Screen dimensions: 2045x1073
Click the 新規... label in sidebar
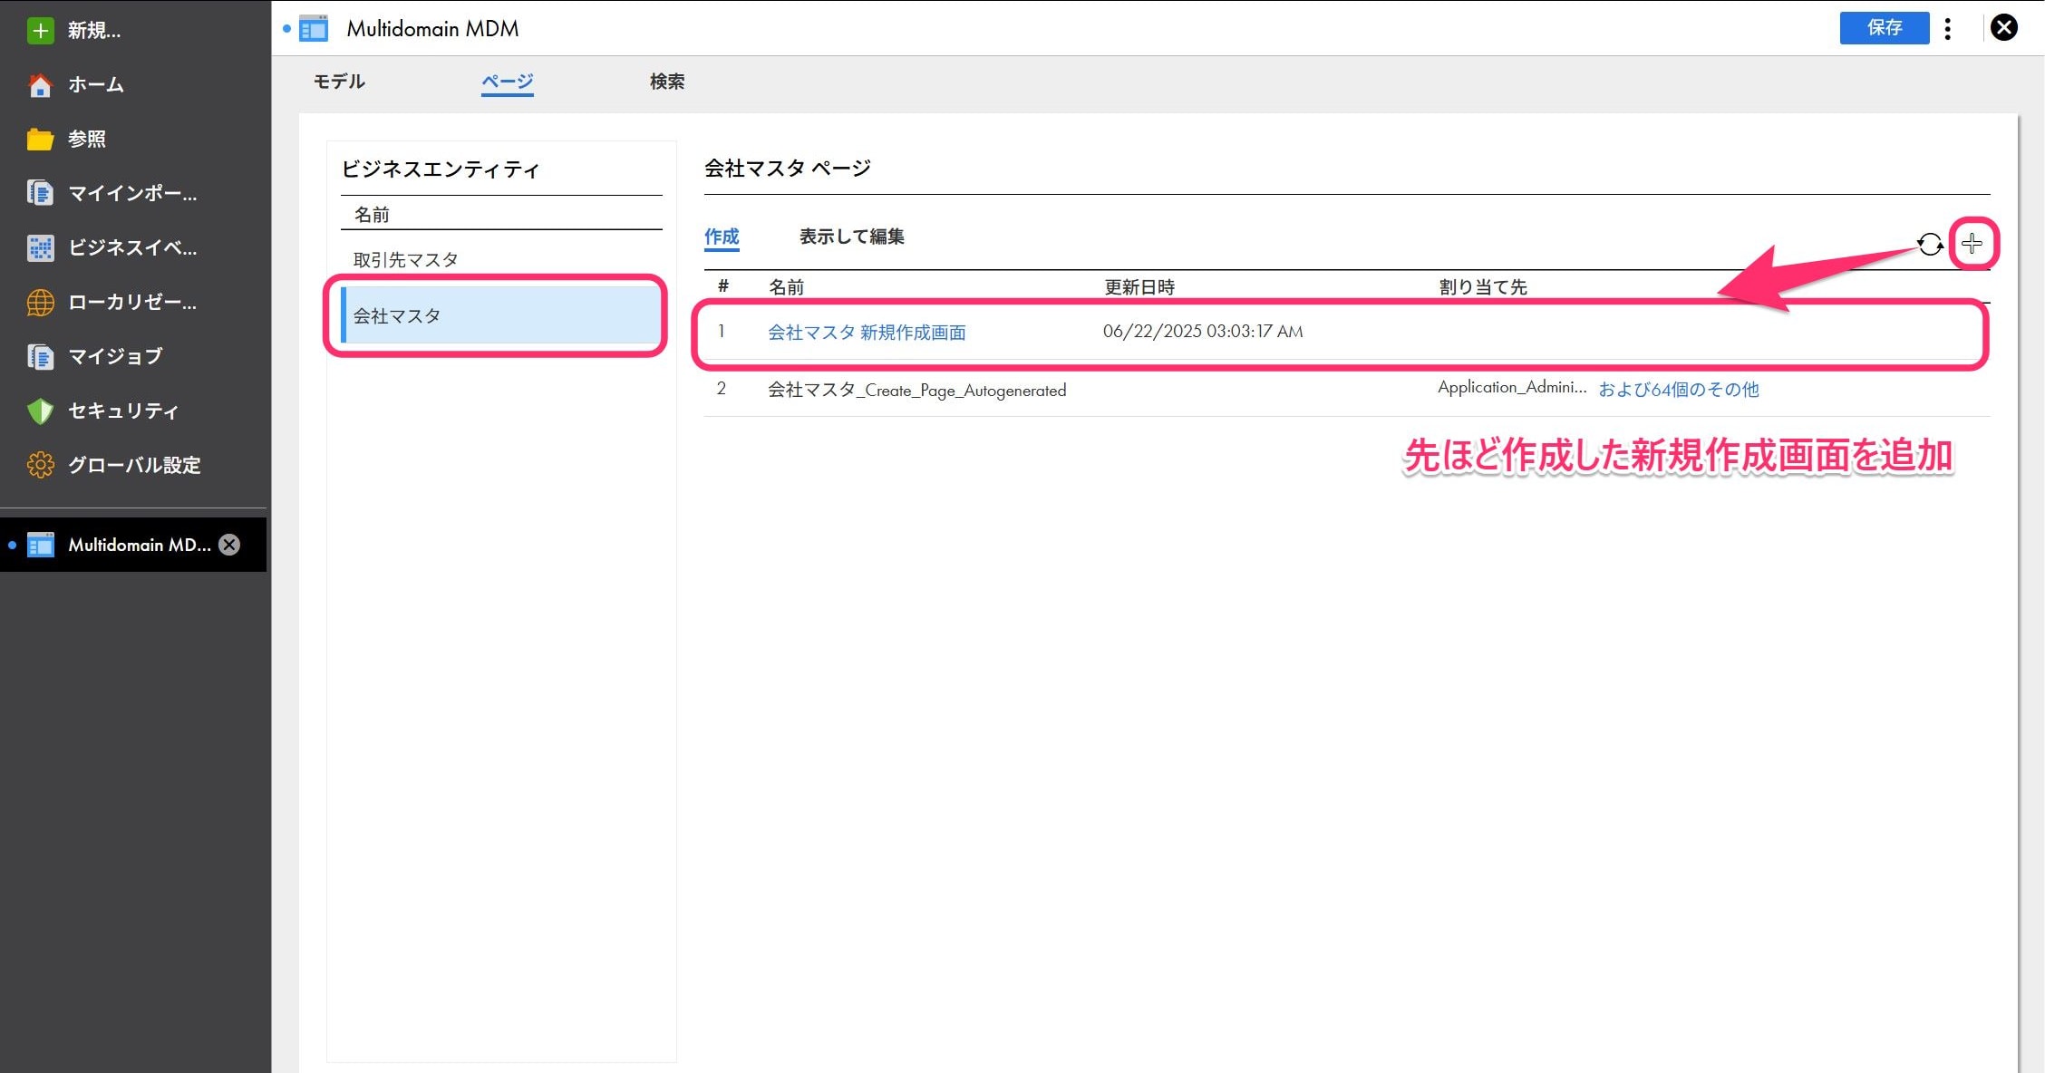click(94, 31)
